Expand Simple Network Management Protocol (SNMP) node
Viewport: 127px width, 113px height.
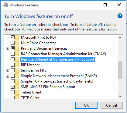pos(7,76)
